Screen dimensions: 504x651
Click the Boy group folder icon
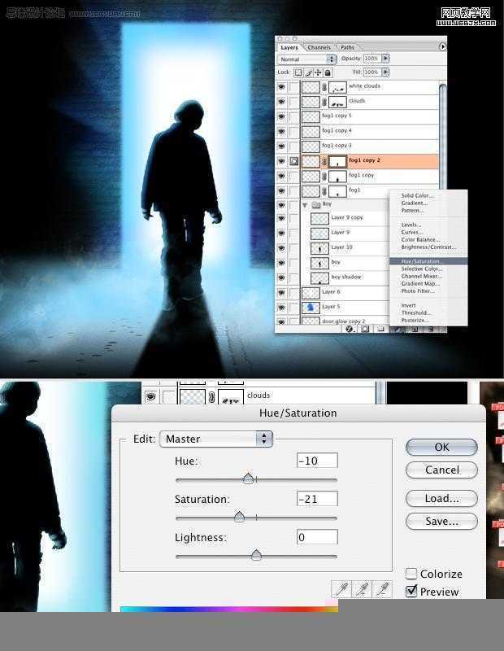[316, 204]
